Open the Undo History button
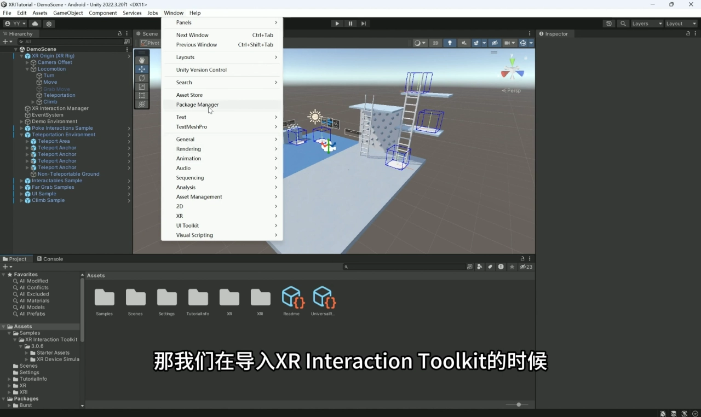The image size is (701, 417). pyautogui.click(x=609, y=24)
